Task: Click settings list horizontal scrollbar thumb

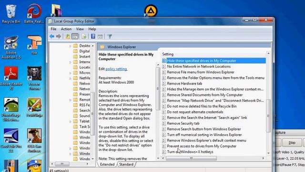Action: click(x=191, y=158)
